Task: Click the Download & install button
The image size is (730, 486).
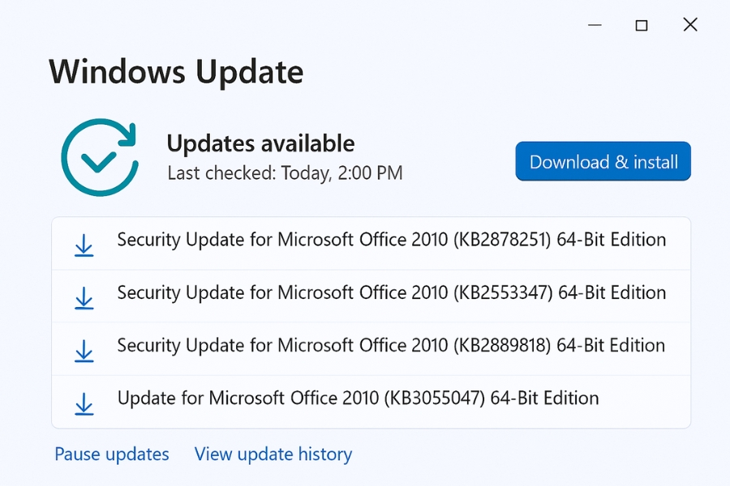Action: (x=603, y=161)
